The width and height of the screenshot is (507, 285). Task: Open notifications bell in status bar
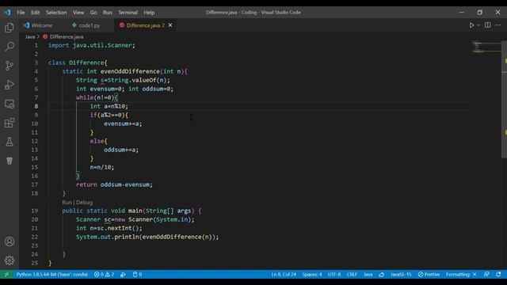(x=498, y=275)
